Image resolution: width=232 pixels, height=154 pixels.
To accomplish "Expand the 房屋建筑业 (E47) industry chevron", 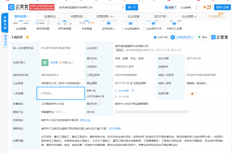I will (x=65, y=112).
